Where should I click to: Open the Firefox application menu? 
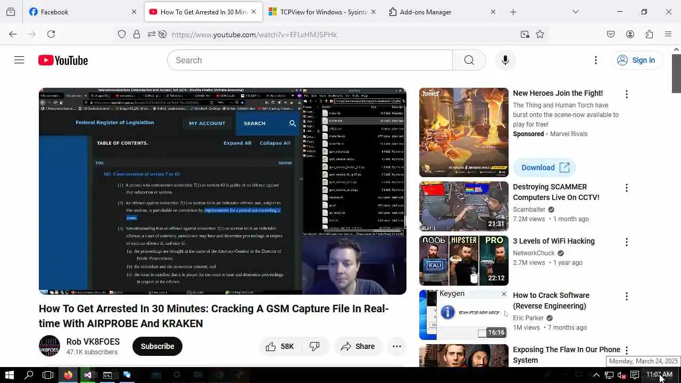668,34
